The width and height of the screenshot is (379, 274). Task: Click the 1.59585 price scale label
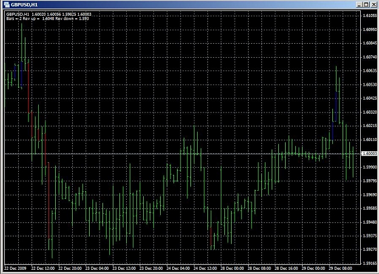click(x=370, y=208)
